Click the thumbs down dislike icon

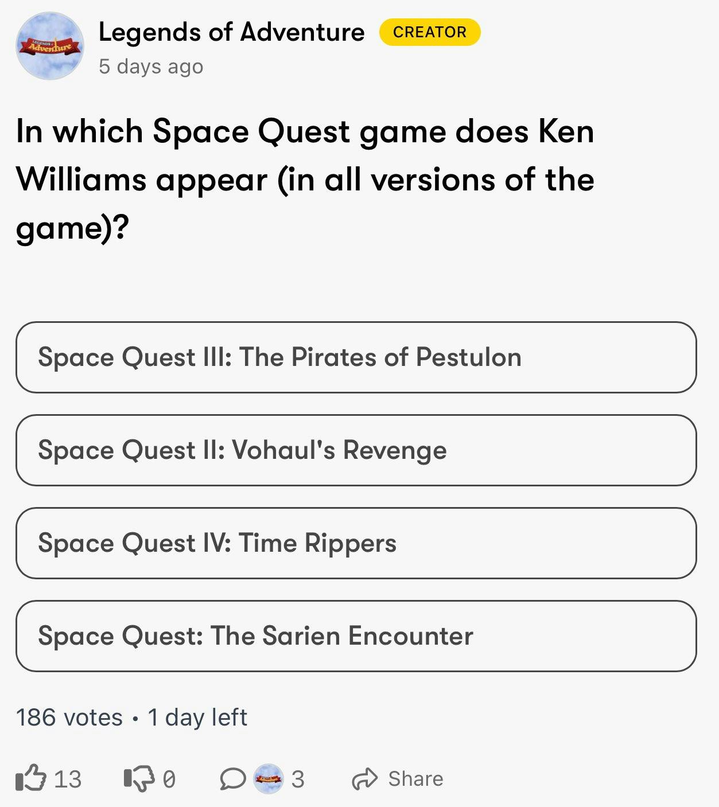point(139,779)
